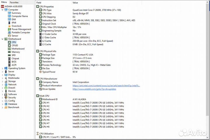The image size is (210, 140).
Task: Select the Multimedia speaker icon
Action: click(x=6, y=78)
